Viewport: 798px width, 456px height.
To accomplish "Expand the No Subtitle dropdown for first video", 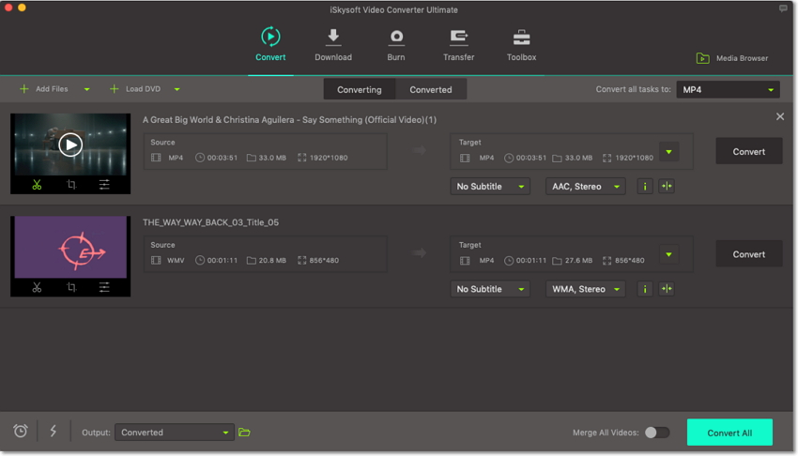I will [x=490, y=187].
